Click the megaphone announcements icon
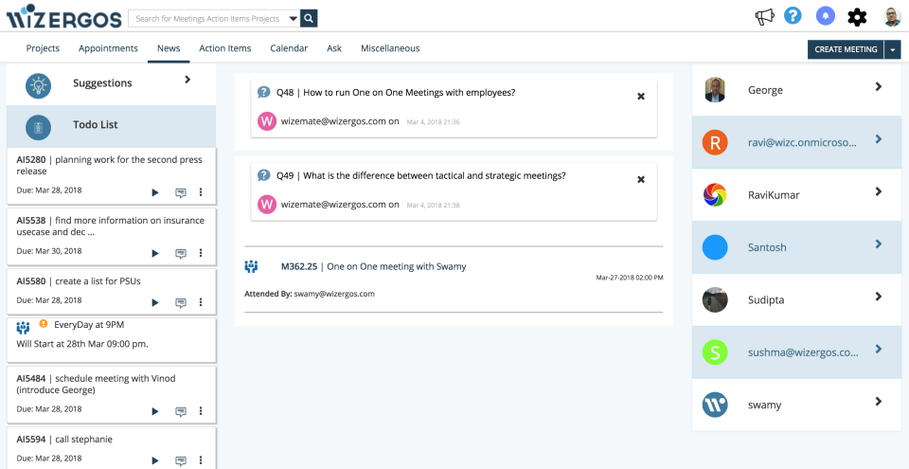Image resolution: width=909 pixels, height=469 pixels. coord(764,17)
